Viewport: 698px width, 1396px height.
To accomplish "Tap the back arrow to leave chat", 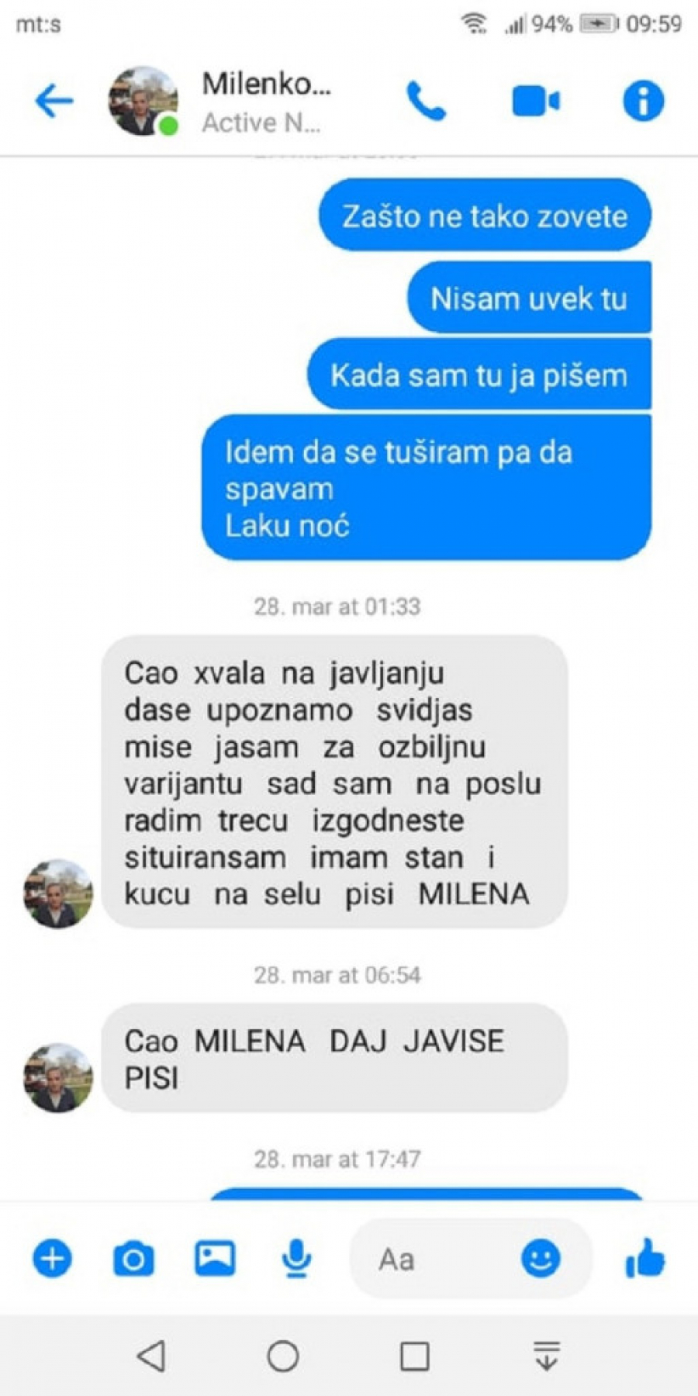I will point(54,101).
